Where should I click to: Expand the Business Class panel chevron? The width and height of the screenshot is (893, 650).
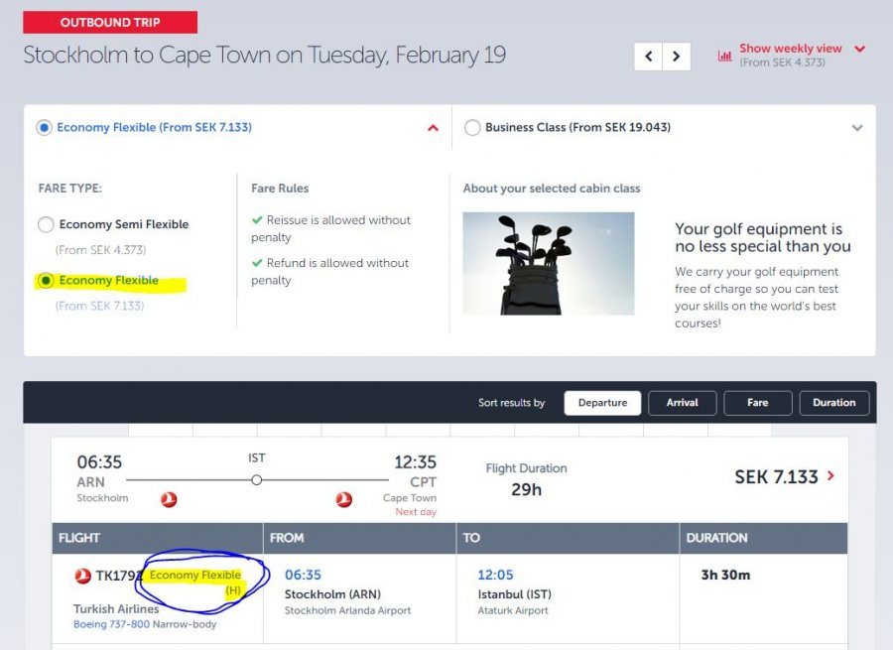(857, 128)
